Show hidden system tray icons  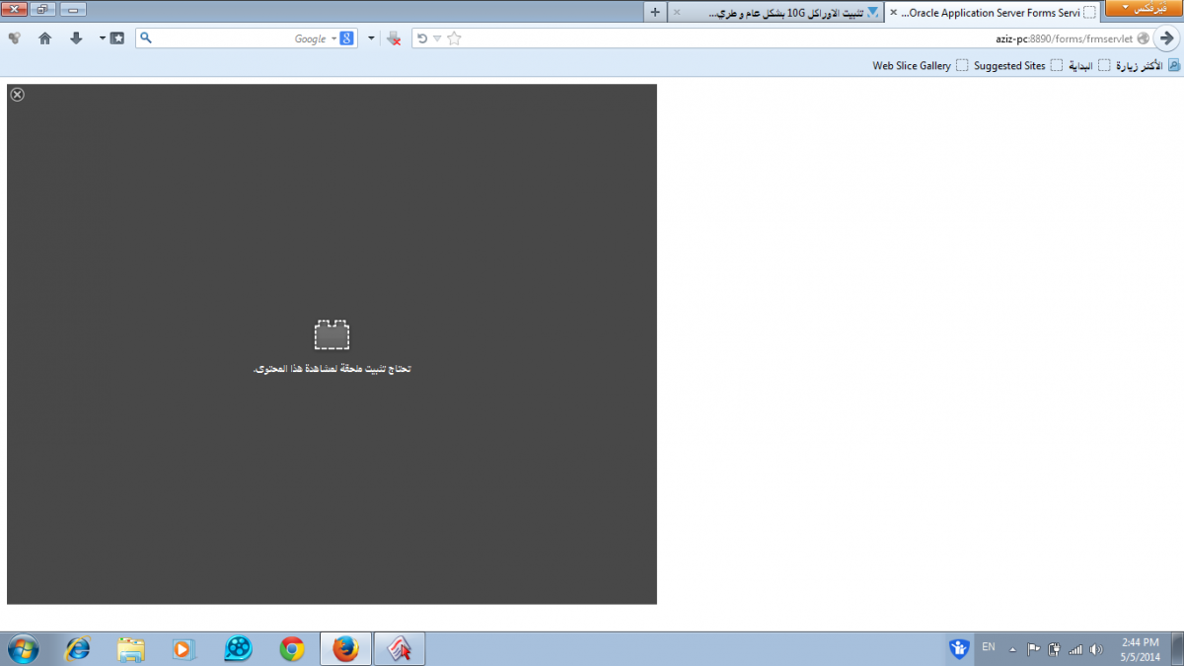point(1012,649)
